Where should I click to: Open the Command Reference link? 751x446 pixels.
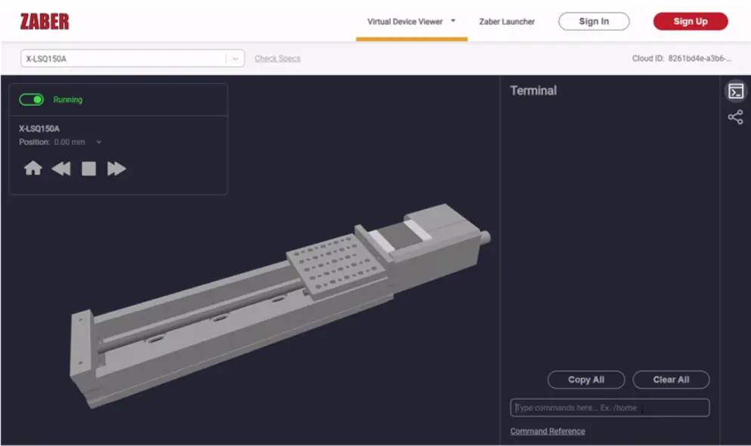click(548, 431)
